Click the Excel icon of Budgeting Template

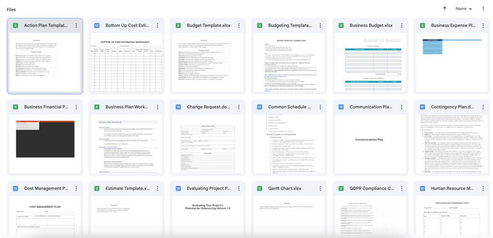coord(259,26)
